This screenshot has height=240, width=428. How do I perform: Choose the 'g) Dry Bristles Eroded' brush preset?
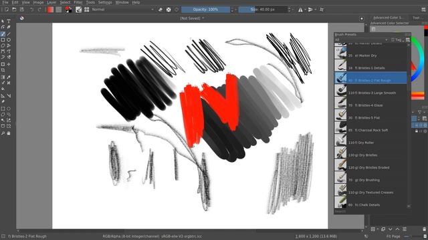tap(370, 165)
